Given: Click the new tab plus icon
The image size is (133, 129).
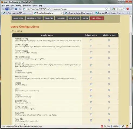Looking at the screenshot, I should (x=127, y=13).
